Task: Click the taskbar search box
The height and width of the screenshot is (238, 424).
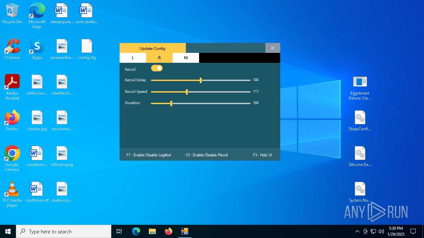Action: click(64, 231)
